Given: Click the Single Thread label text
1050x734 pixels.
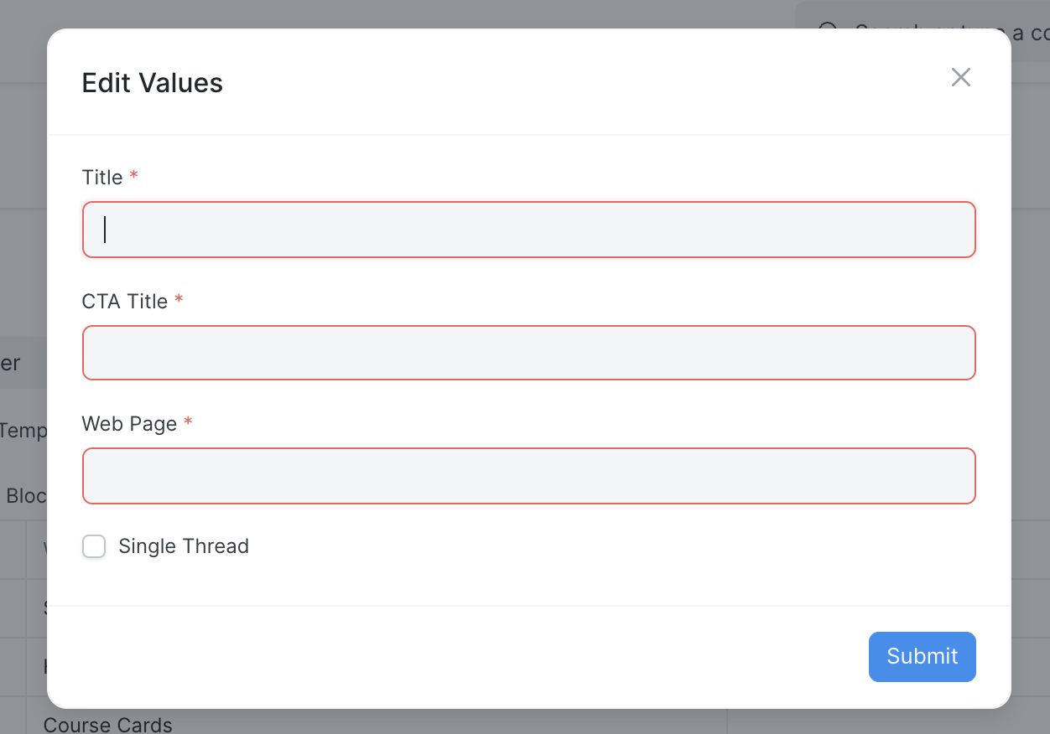Looking at the screenshot, I should 184,545.
